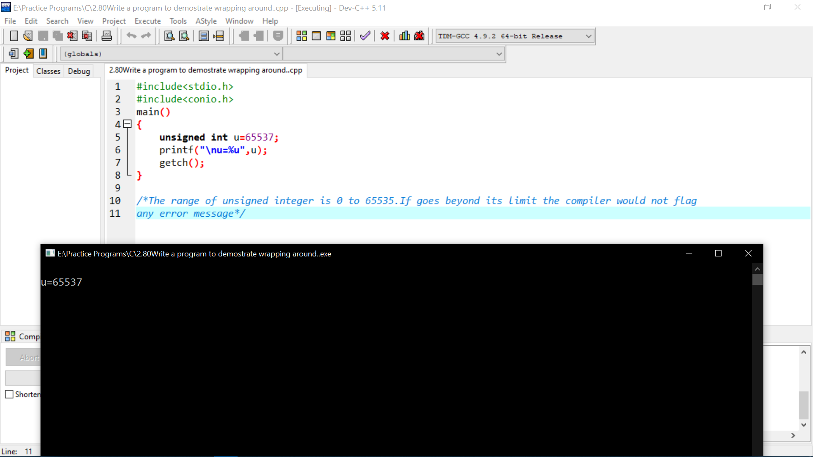Click the Goto function toolbar icon
813x457 pixels.
[x=204, y=36]
